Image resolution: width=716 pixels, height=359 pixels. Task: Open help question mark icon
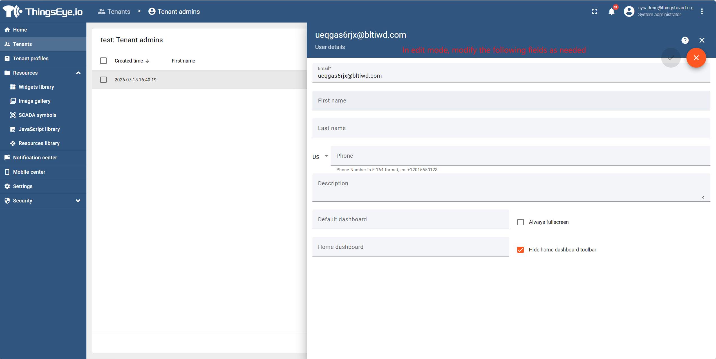[x=685, y=40]
